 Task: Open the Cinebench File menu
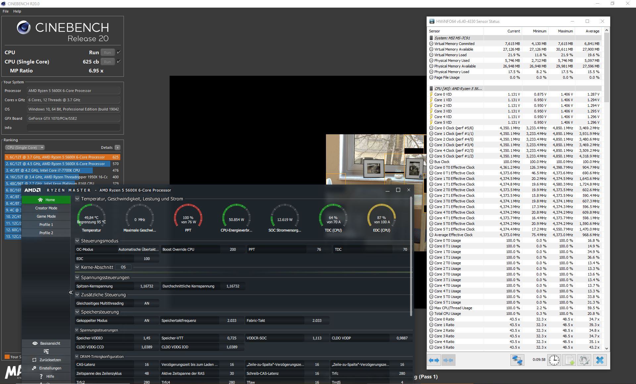click(x=6, y=11)
